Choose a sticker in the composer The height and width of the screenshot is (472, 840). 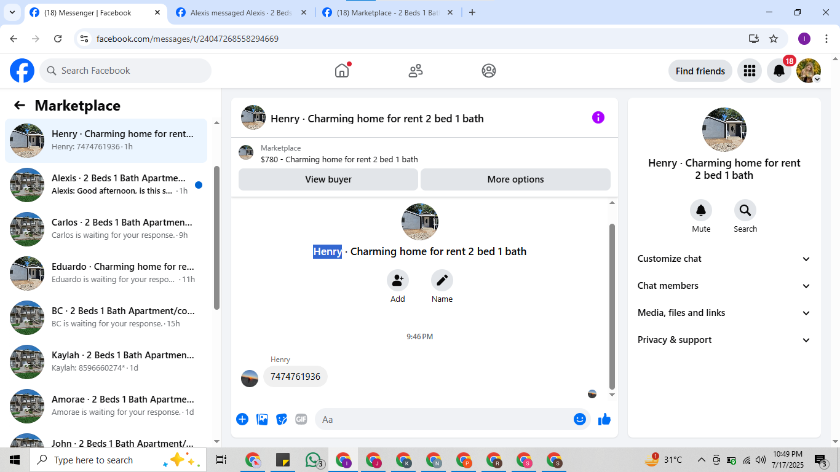[282, 419]
